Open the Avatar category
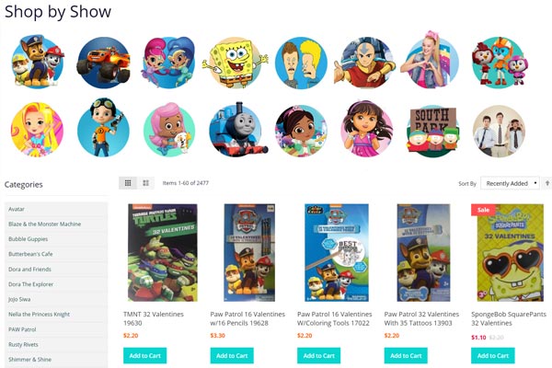Image resolution: width=552 pixels, height=368 pixels. (x=56, y=209)
